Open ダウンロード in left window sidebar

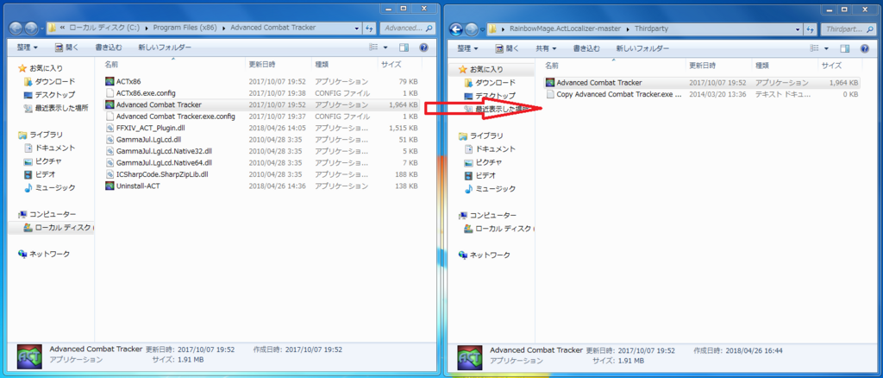(x=49, y=81)
